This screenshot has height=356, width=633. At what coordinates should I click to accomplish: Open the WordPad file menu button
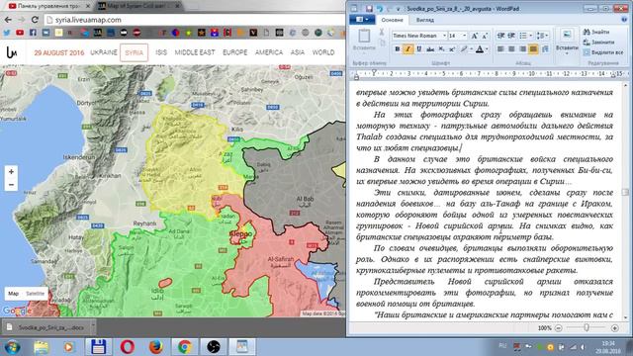pos(362,20)
